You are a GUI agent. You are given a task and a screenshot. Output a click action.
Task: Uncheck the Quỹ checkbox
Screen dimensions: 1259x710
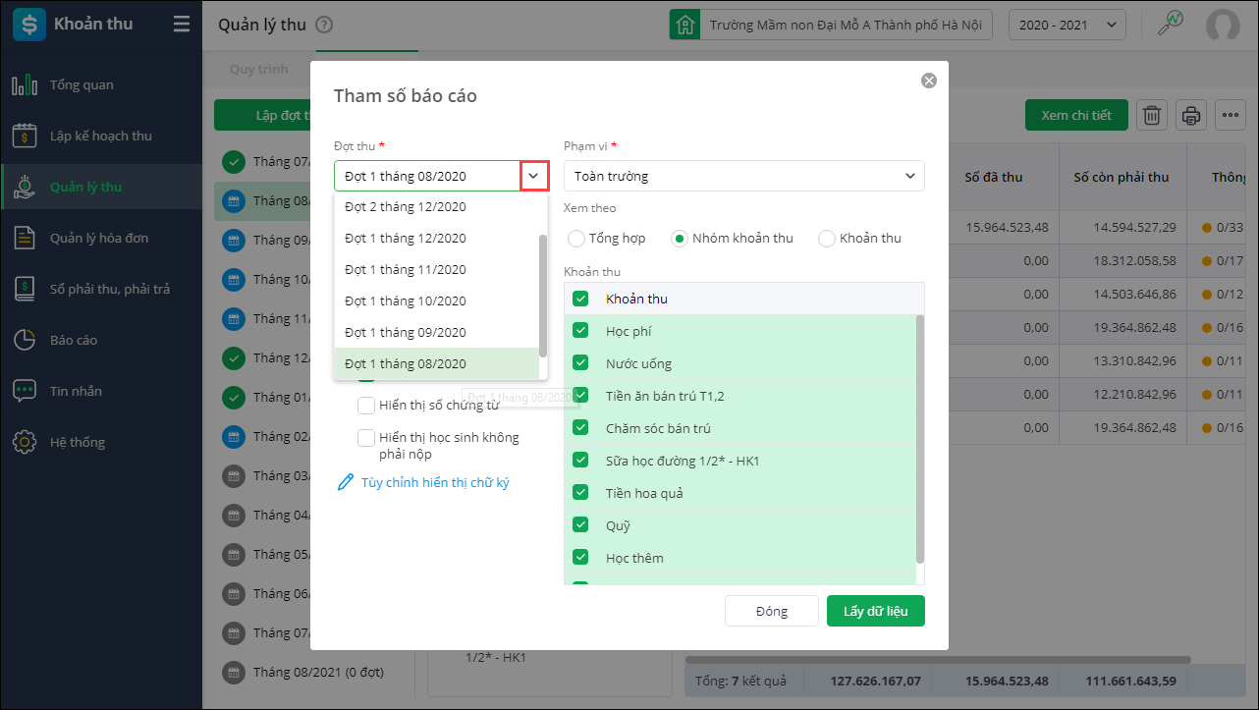(580, 525)
